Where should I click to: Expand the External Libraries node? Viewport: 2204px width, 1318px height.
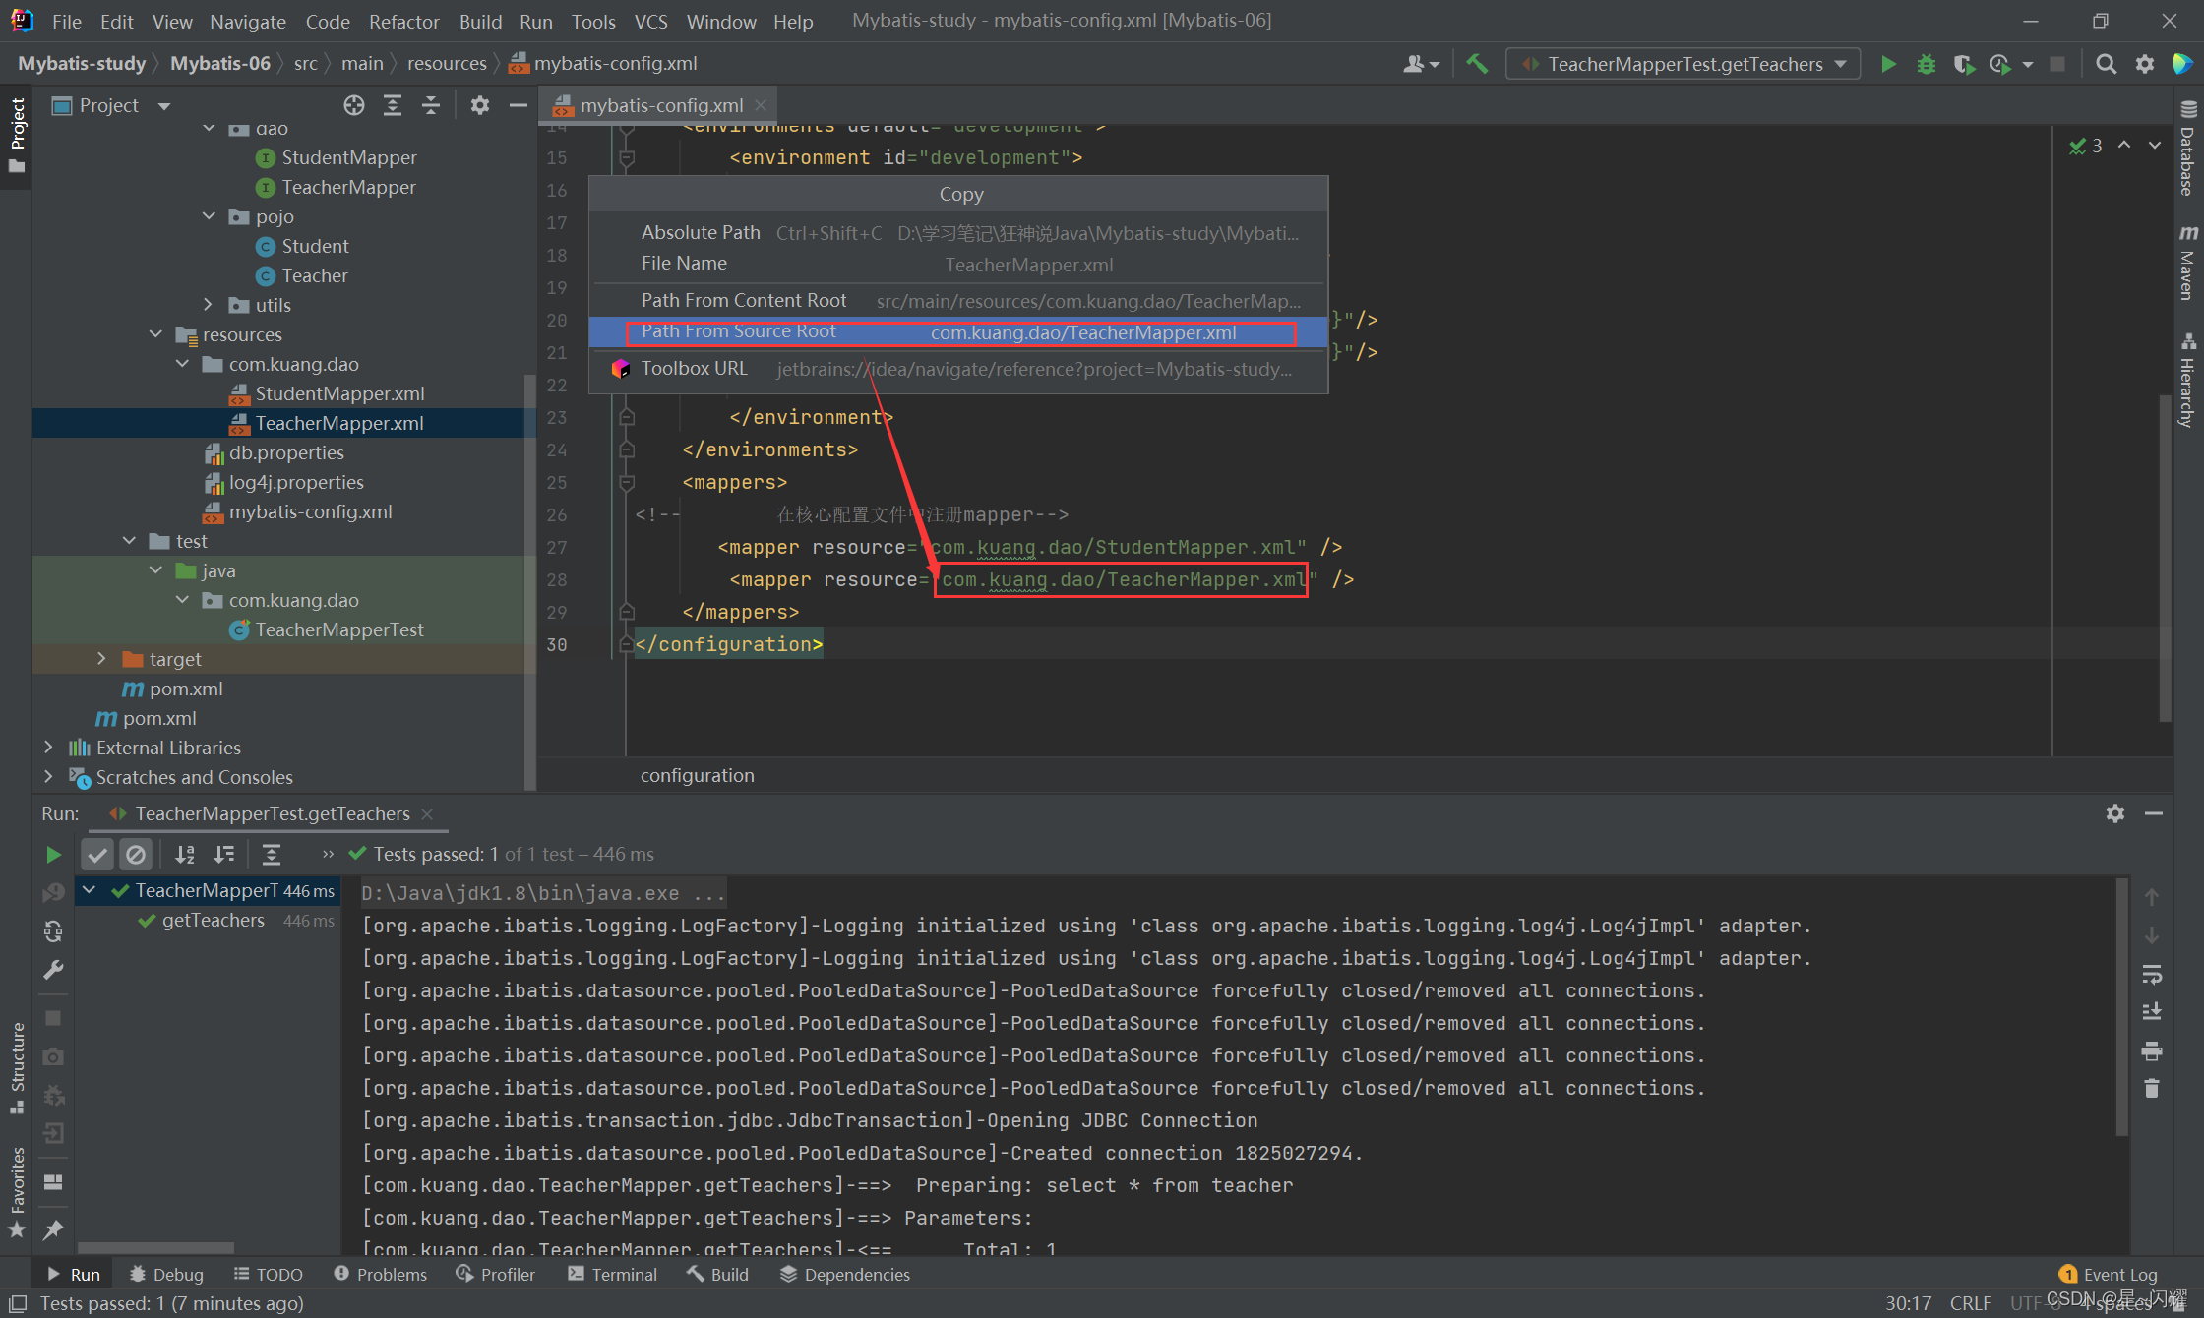(48, 748)
